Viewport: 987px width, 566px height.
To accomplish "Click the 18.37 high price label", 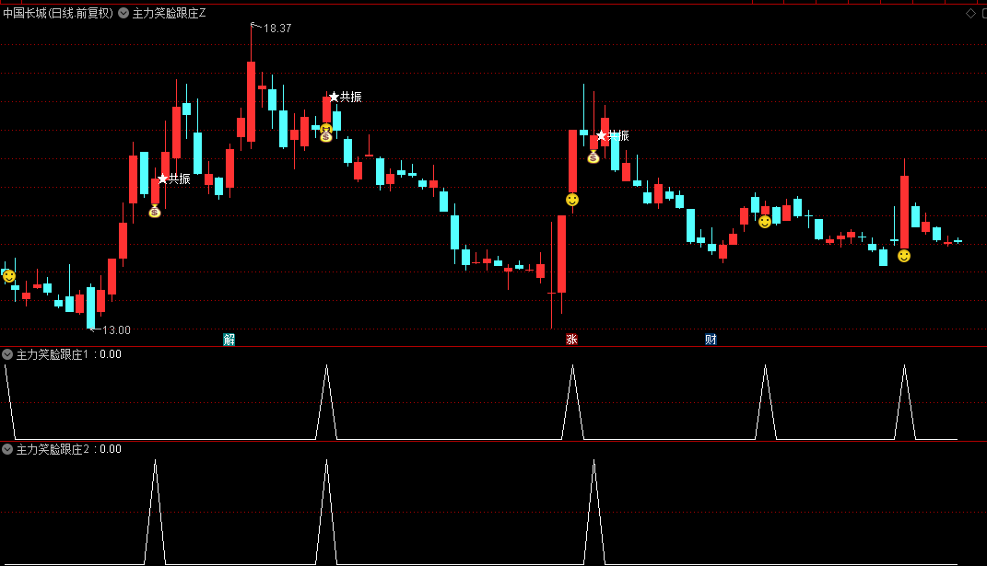I will click(x=277, y=29).
